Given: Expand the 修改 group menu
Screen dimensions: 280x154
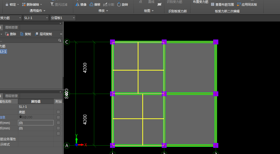Looking at the screenshot, I should pos(103,11).
